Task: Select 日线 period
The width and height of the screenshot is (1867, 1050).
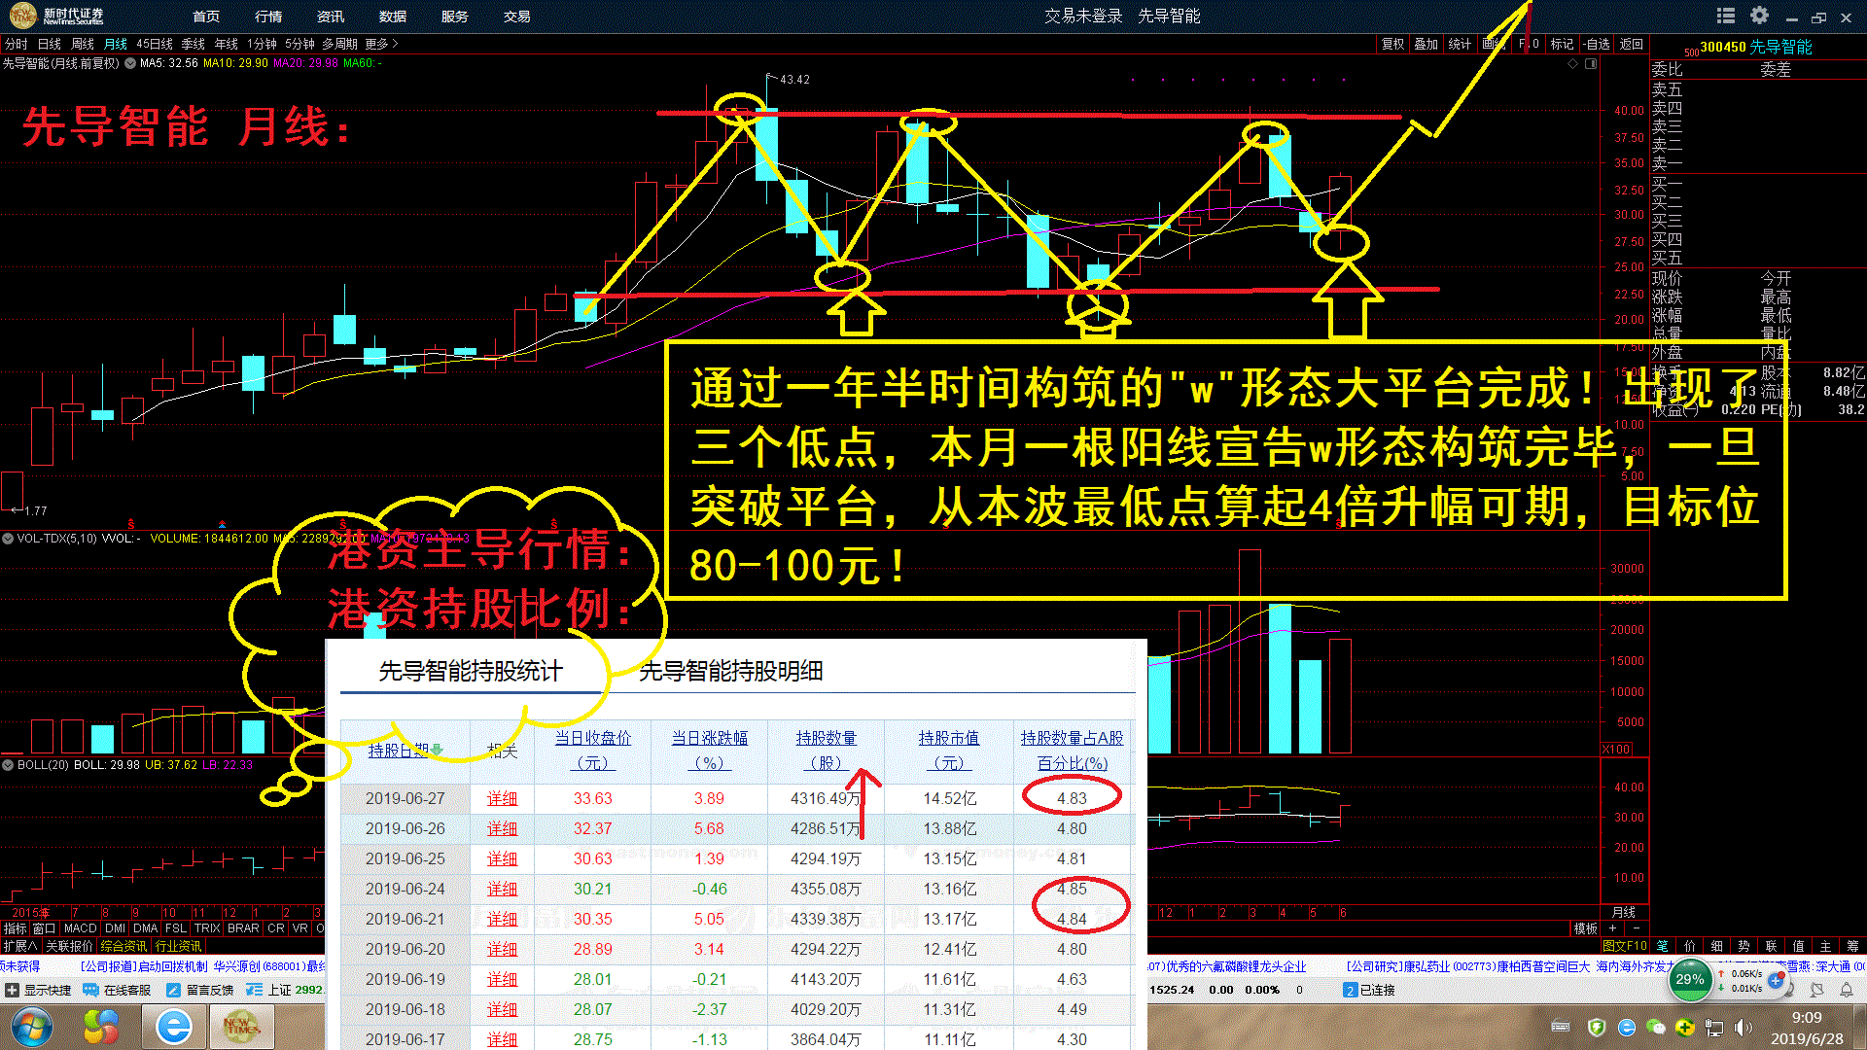Action: 49,44
